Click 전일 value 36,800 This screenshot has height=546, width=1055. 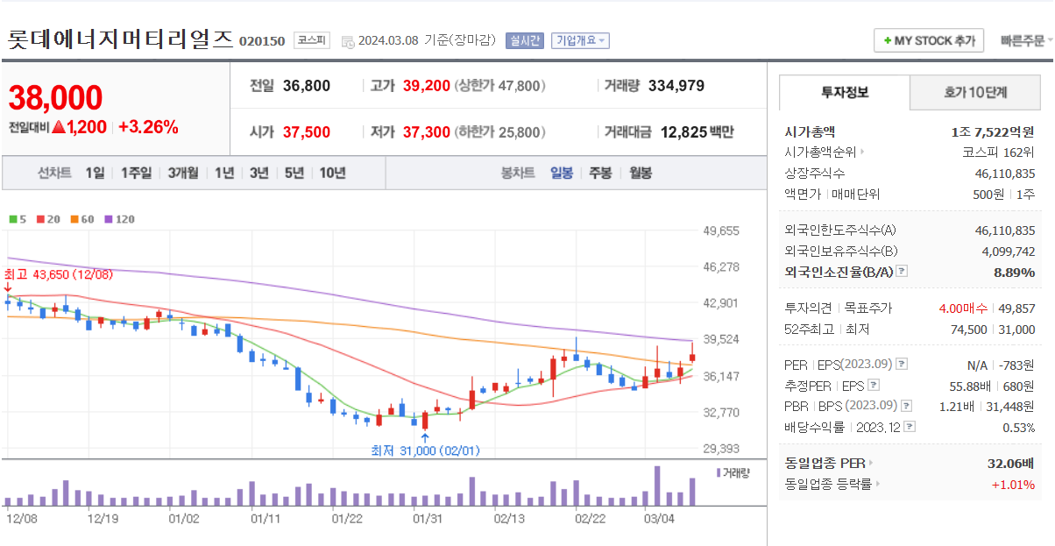coord(307,86)
